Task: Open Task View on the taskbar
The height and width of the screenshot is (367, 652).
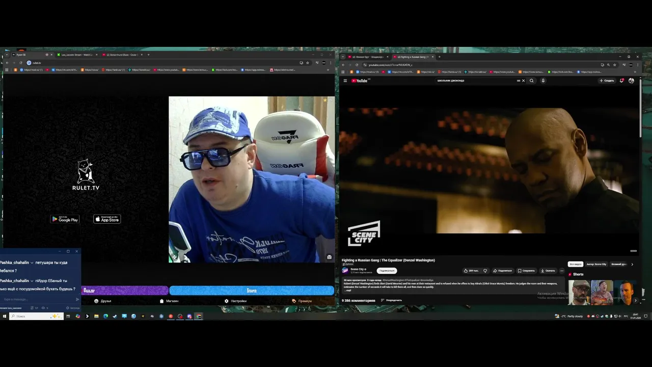Action: [68, 316]
